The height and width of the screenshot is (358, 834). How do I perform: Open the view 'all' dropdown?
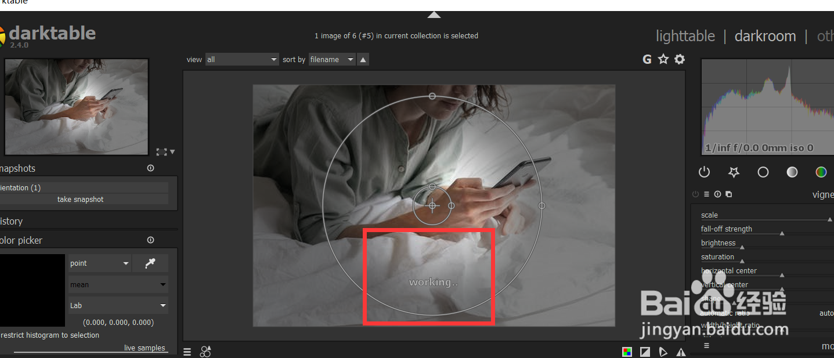coord(242,59)
